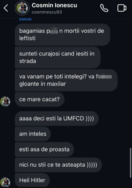Select message mentioning UMFCD
Viewport: 132px width, 188px height.
(57, 118)
